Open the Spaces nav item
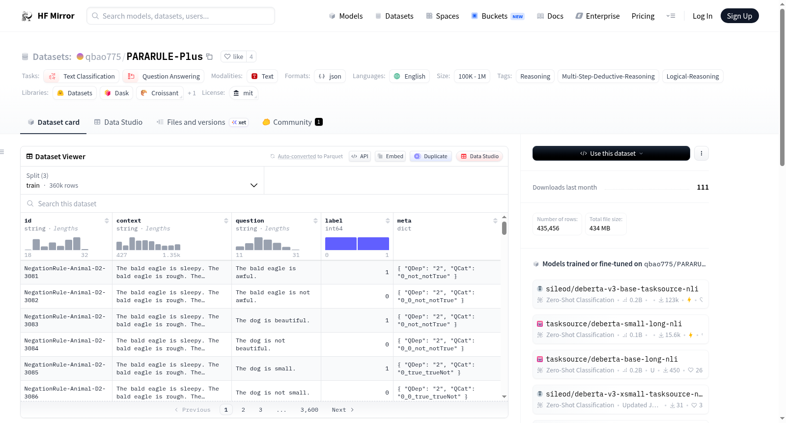The width and height of the screenshot is (786, 423). [443, 16]
